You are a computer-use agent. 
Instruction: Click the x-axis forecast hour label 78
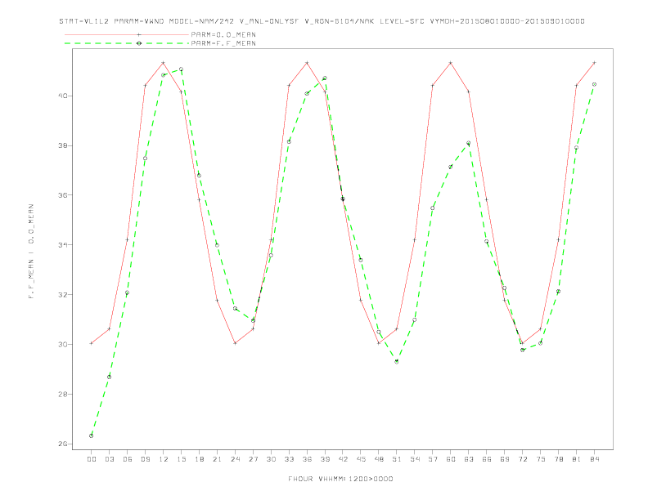(559, 459)
